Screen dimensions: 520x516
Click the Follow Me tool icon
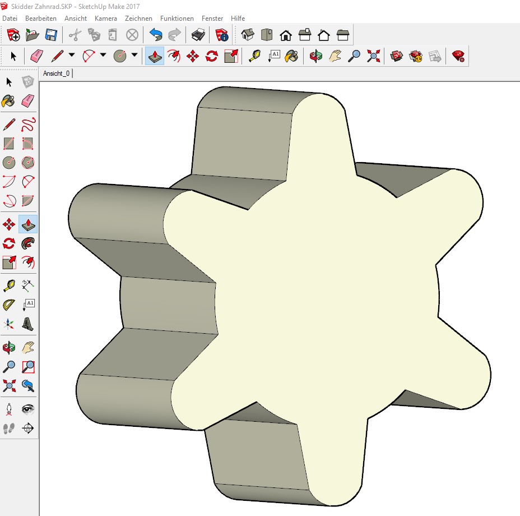coord(28,243)
